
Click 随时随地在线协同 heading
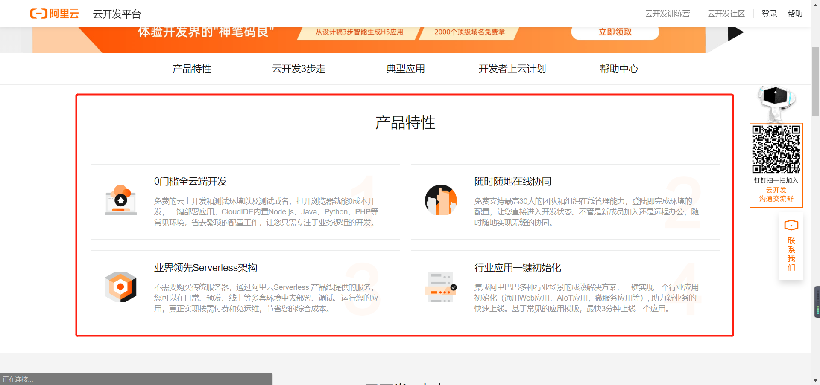(513, 181)
